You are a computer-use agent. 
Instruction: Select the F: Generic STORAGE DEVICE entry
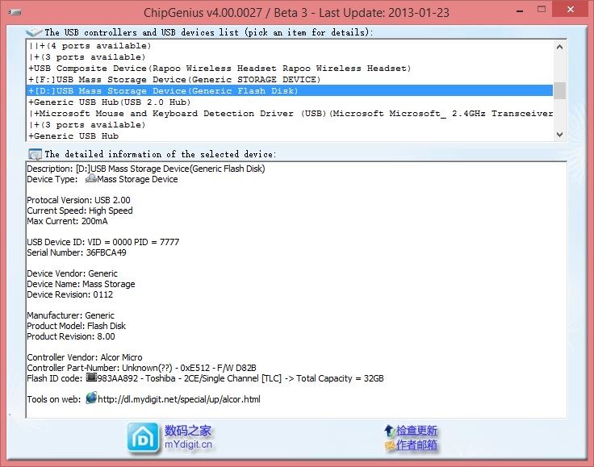[x=291, y=80]
